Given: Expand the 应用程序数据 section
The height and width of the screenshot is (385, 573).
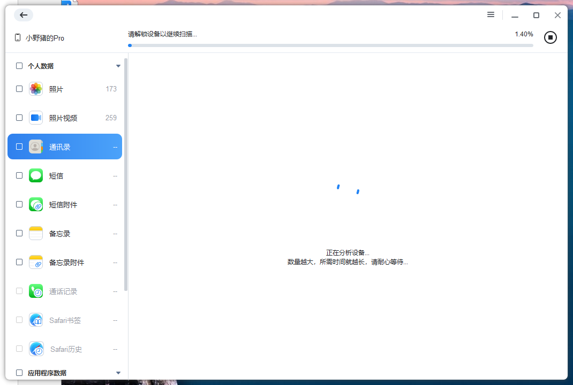Looking at the screenshot, I should click(x=118, y=373).
